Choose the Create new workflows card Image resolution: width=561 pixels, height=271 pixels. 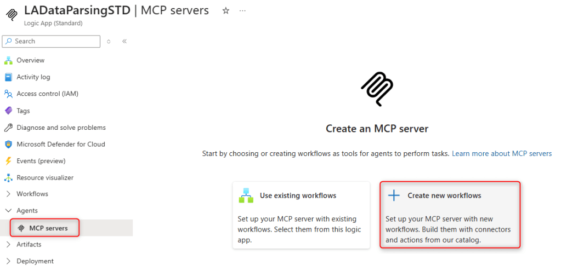click(450, 215)
